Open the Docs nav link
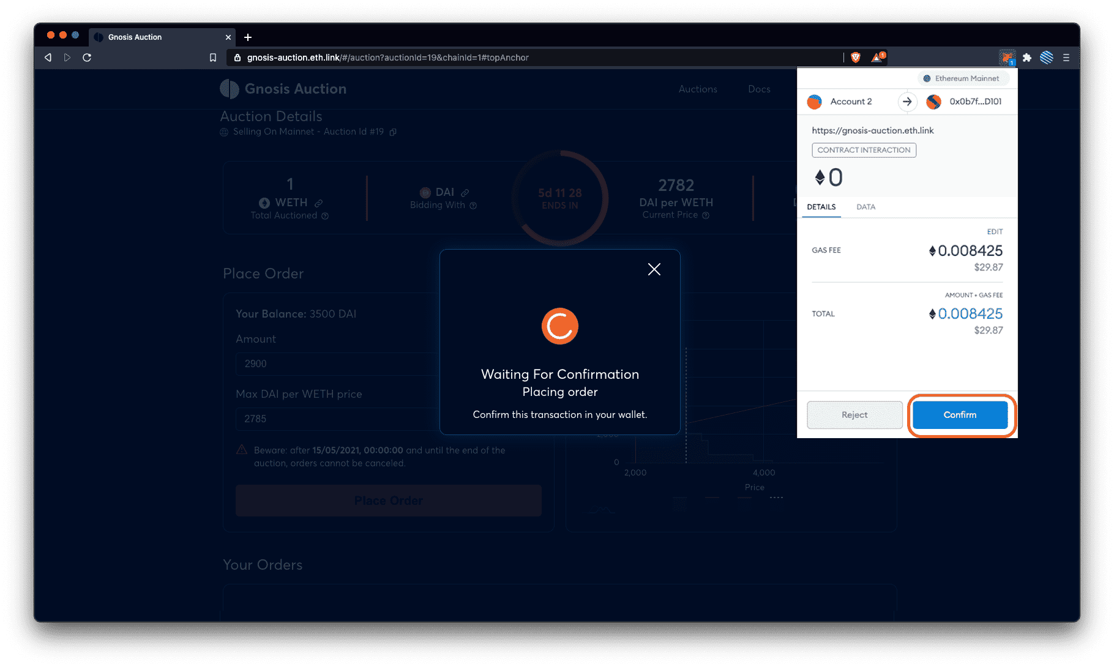This screenshot has height=667, width=1114. [x=759, y=89]
